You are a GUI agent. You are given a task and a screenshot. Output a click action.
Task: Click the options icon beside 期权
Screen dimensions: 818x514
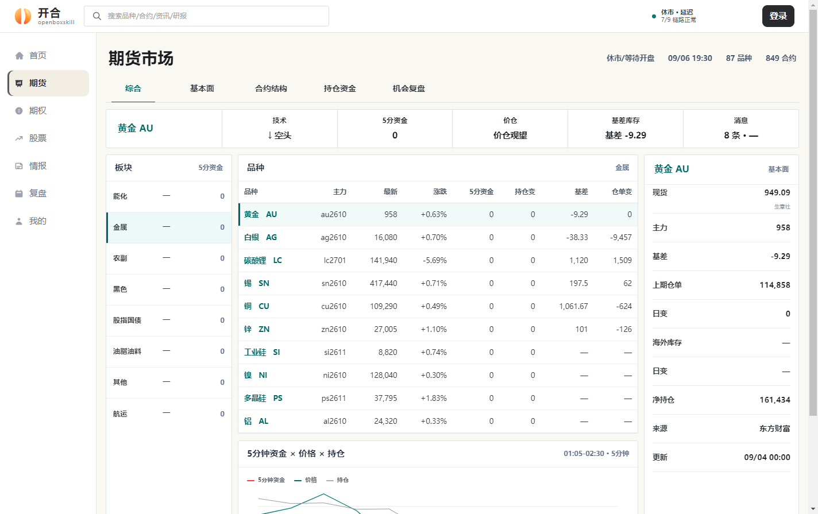click(x=19, y=111)
